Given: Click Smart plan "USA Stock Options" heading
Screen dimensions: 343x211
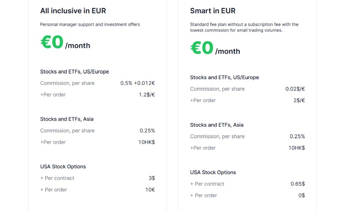Looking at the screenshot, I should (x=213, y=172).
